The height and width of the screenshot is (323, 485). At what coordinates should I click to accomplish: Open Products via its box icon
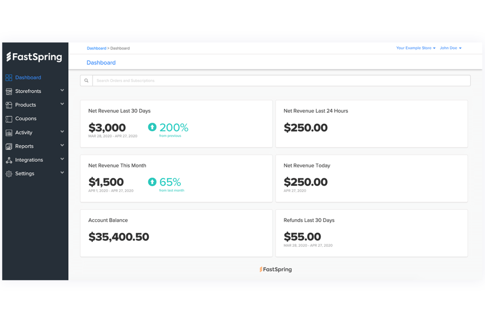tap(9, 105)
